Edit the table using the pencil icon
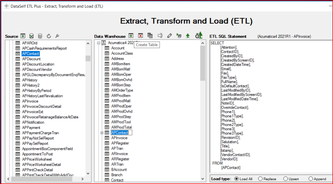 pos(169,35)
